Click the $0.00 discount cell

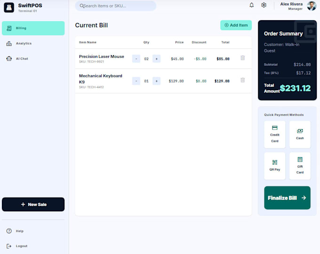(x=201, y=81)
